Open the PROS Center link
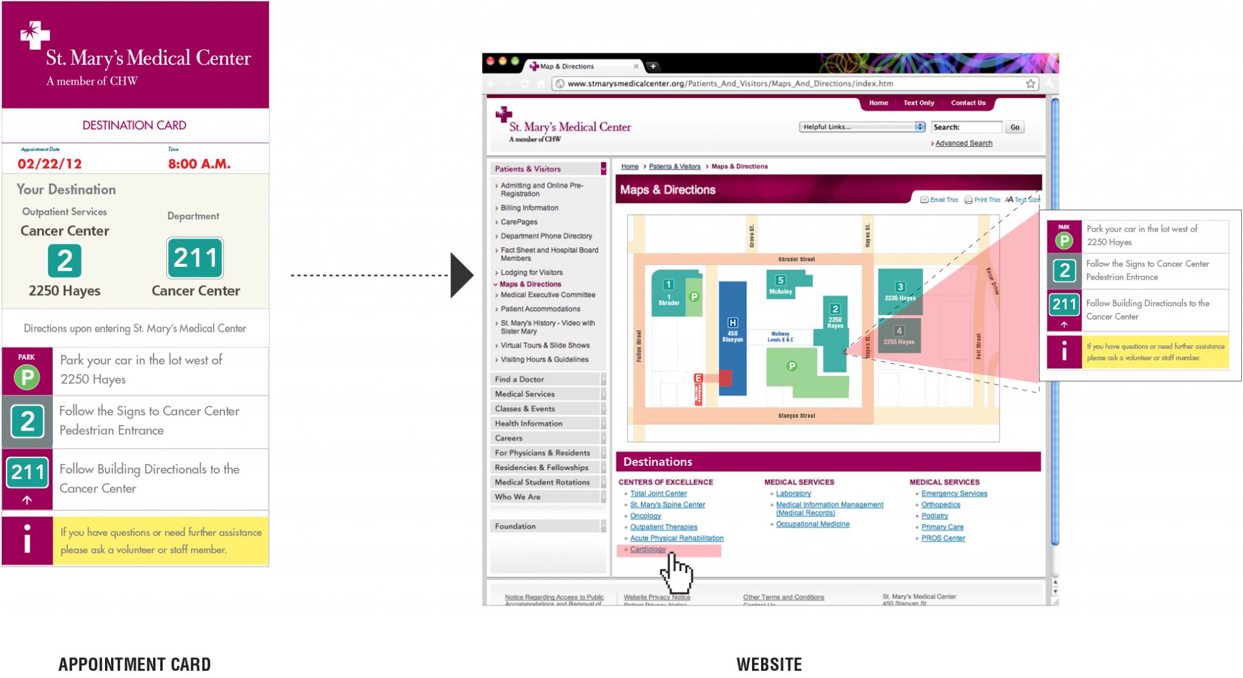This screenshot has width=1243, height=678. tap(943, 539)
